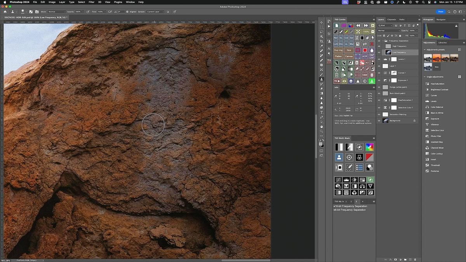Select the Clone Stamp tool
Viewport: 466px width, 262px height.
pos(322,79)
